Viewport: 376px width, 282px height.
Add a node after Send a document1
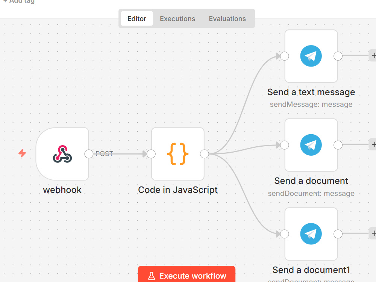click(373, 233)
